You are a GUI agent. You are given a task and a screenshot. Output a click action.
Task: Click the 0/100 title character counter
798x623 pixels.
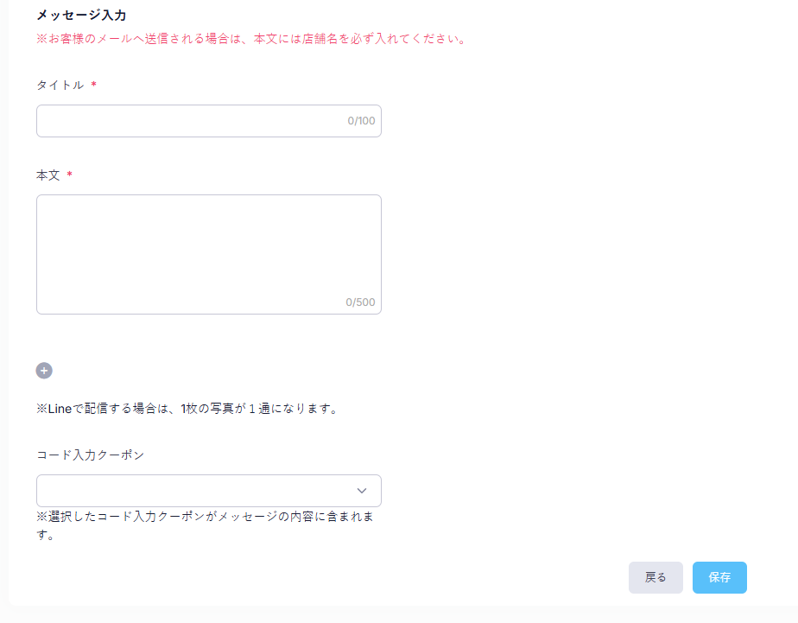click(361, 121)
